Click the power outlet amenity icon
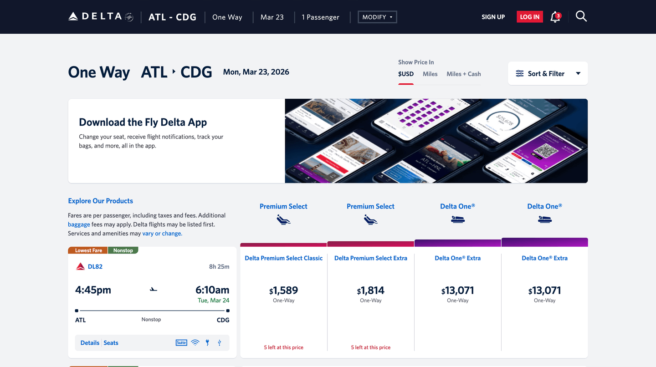656x367 pixels. point(208,342)
